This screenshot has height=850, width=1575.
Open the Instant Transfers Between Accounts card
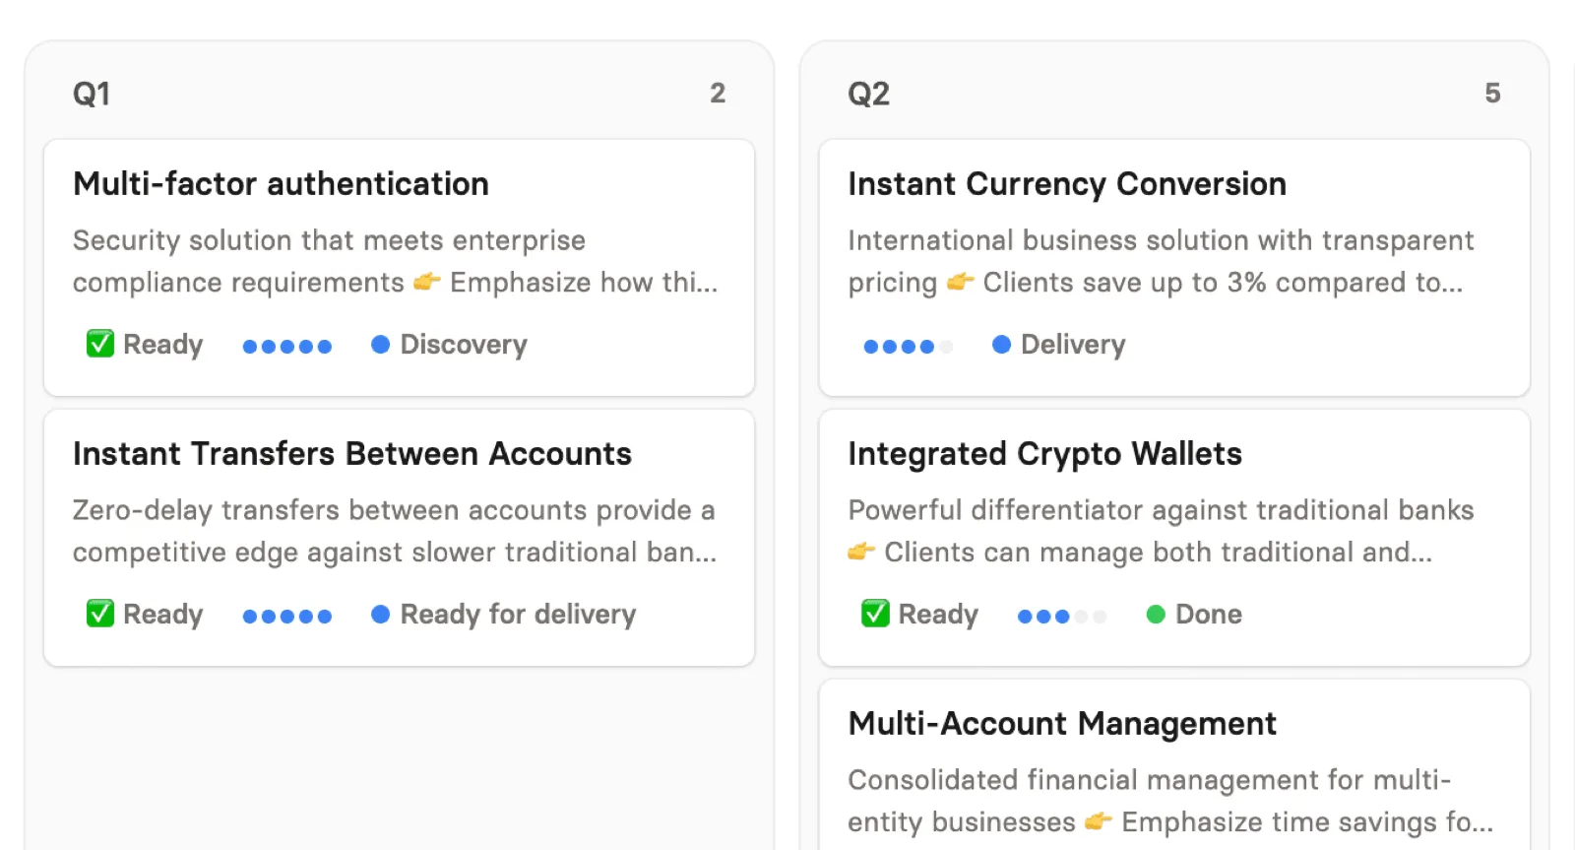pos(399,538)
